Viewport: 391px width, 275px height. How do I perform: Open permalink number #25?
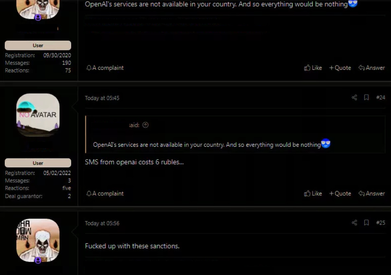click(381, 223)
